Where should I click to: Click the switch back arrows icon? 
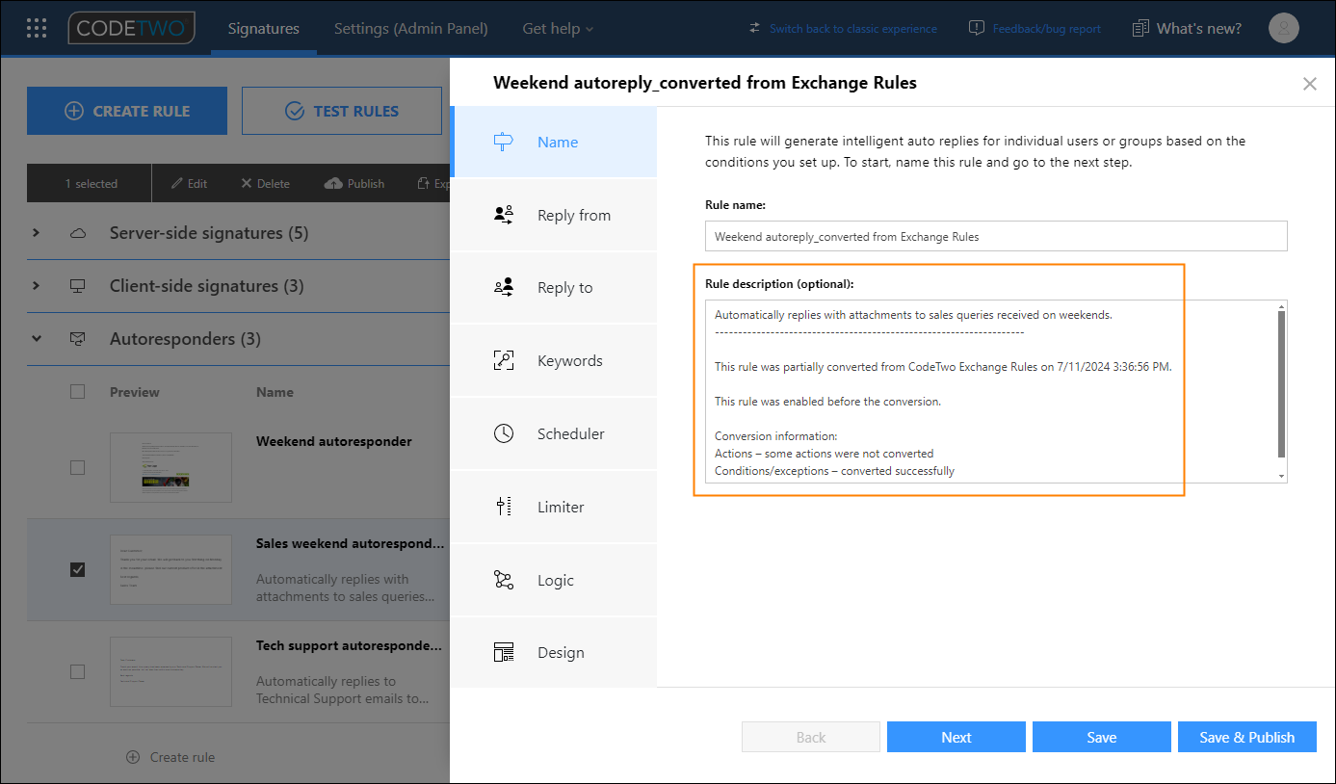pyautogui.click(x=755, y=29)
